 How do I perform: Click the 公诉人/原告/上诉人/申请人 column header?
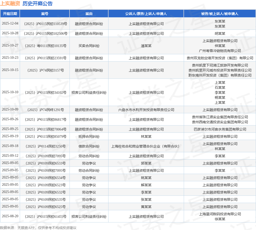pyautogui.click(x=146, y=14)
